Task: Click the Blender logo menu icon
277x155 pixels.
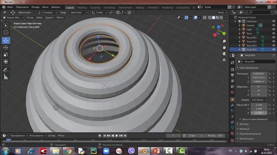Action: [x=4, y=7]
